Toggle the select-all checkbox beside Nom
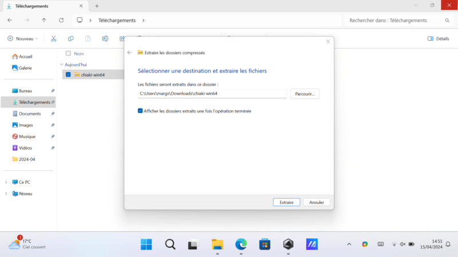 pyautogui.click(x=68, y=53)
